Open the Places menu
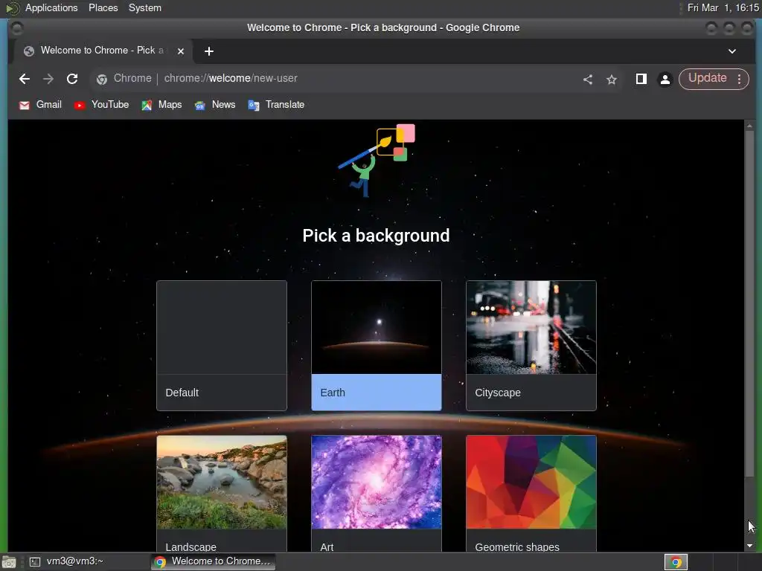The height and width of the screenshot is (571, 762). [103, 7]
